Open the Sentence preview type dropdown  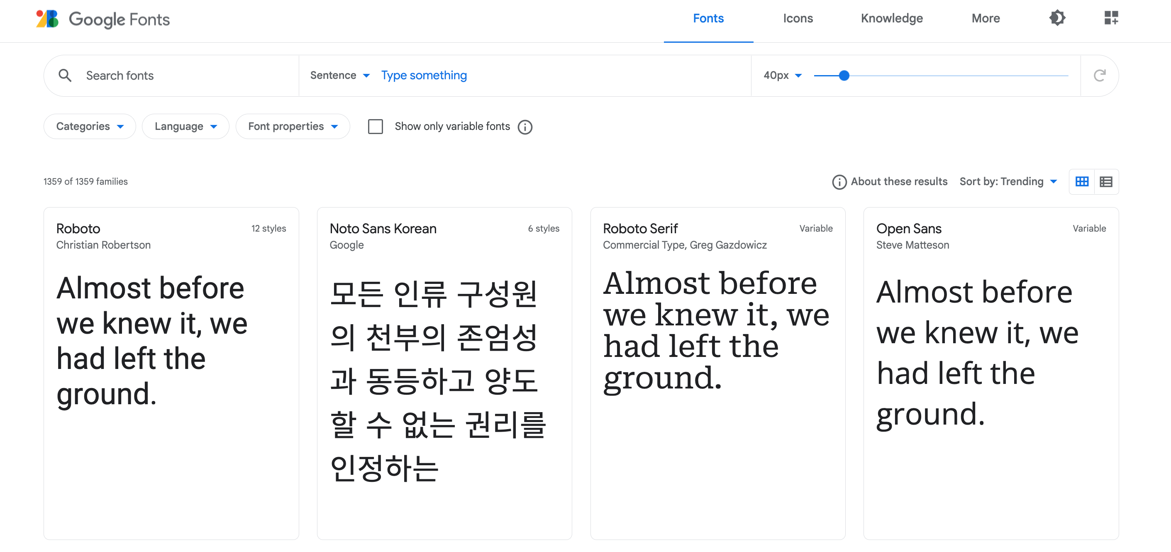click(340, 76)
